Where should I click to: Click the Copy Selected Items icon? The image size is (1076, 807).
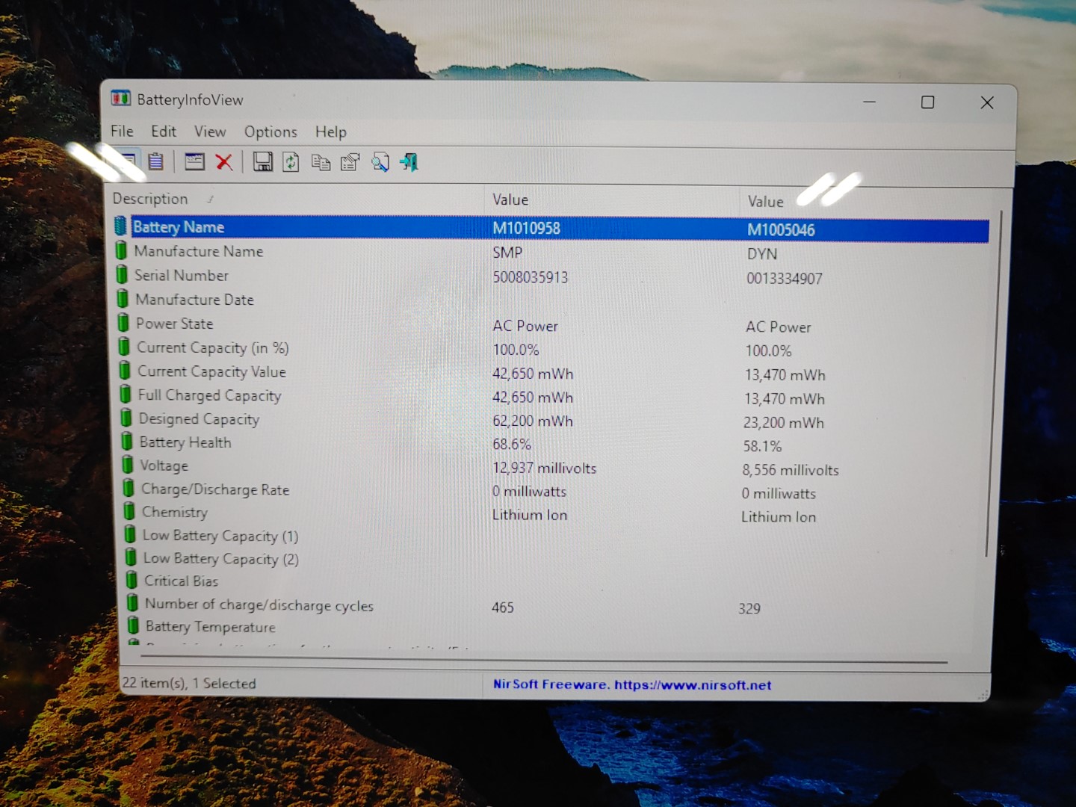coord(321,161)
